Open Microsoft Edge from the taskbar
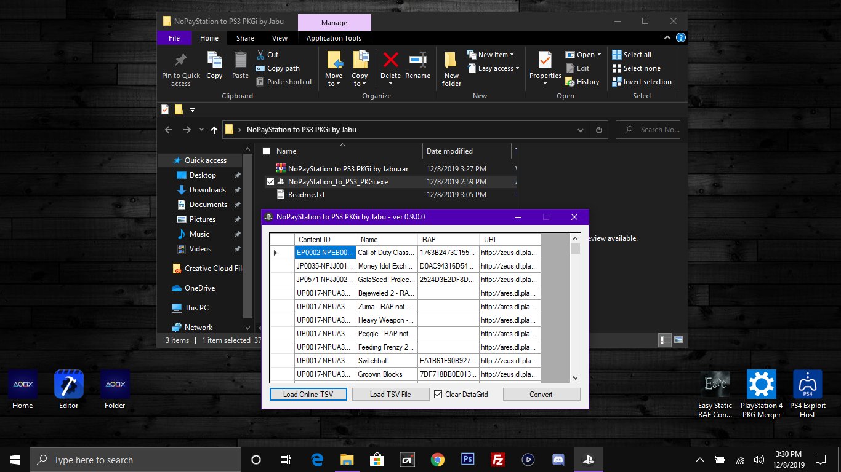 [318, 459]
